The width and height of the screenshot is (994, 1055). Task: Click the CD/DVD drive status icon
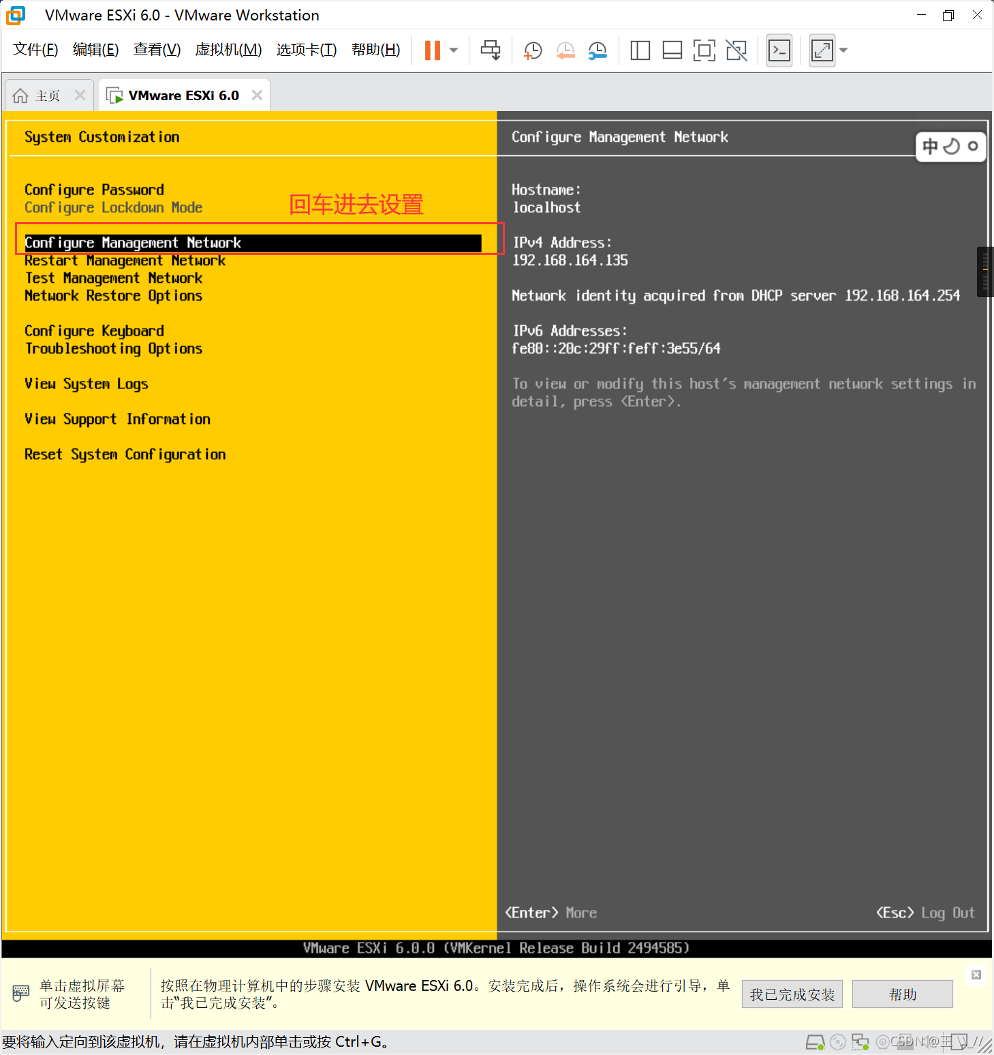[x=838, y=1042]
